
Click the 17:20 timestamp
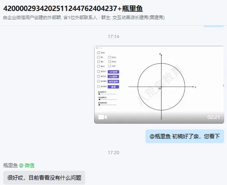pyautogui.click(x=113, y=153)
